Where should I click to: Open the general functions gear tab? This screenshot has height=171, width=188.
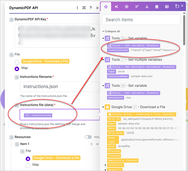(126, 7)
